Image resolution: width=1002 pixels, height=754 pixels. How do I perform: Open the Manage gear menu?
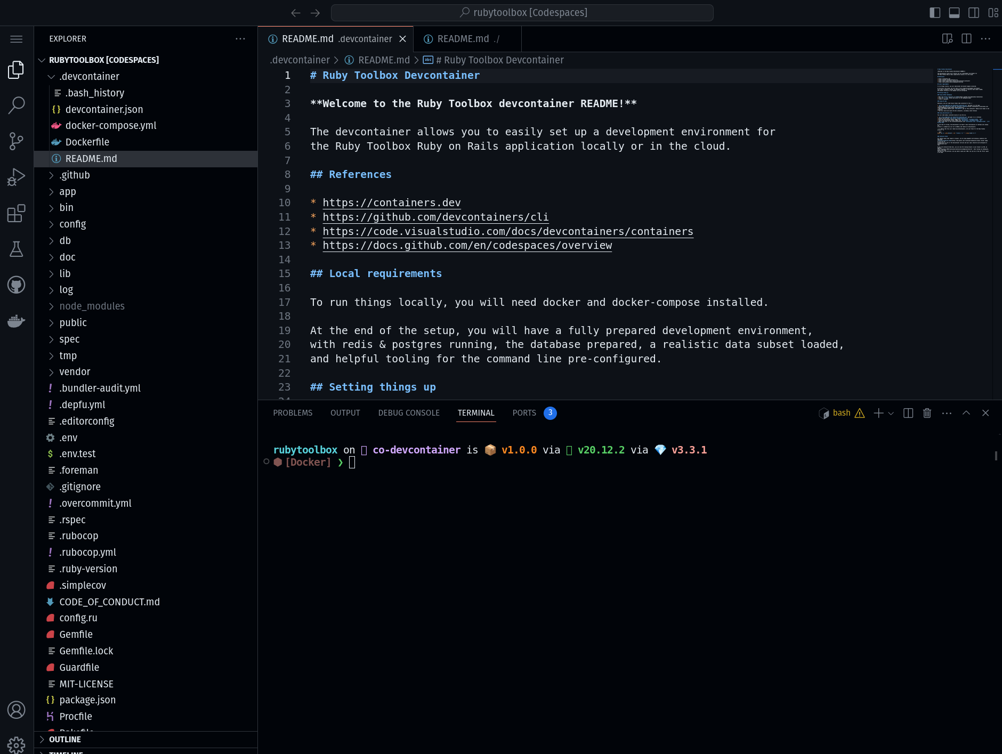pyautogui.click(x=17, y=744)
